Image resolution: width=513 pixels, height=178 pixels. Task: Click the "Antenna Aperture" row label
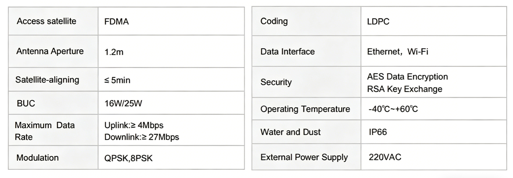pyautogui.click(x=50, y=51)
